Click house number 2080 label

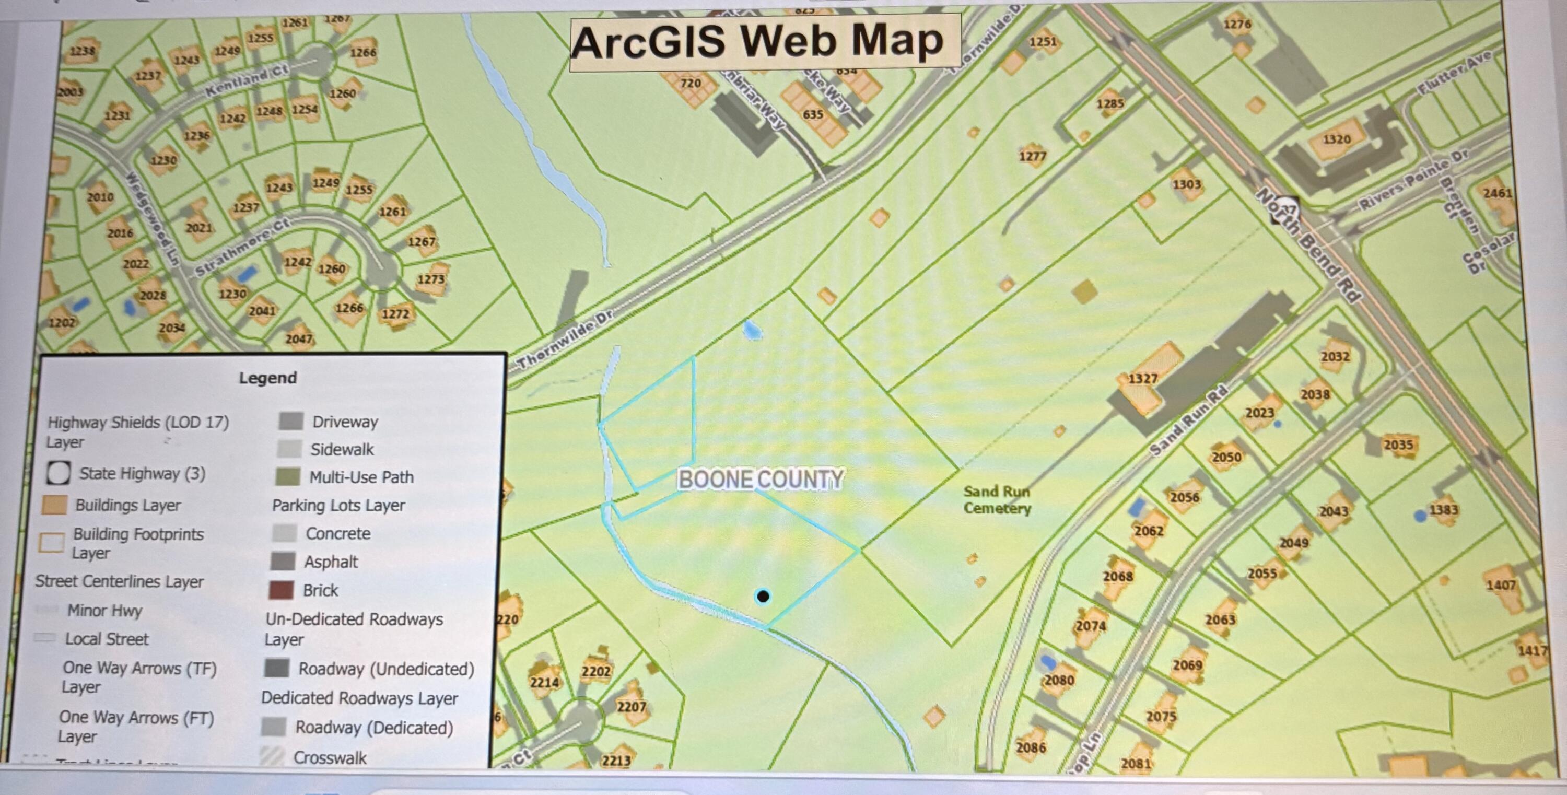[1059, 680]
